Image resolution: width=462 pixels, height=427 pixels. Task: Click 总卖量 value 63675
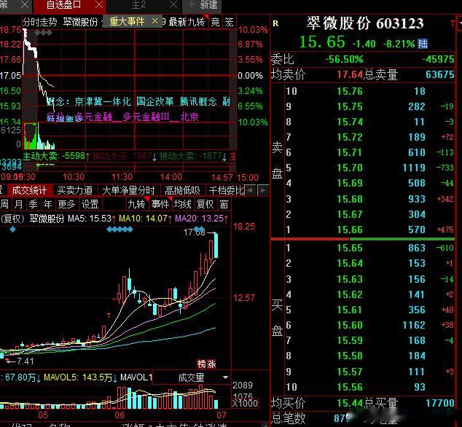[440, 74]
